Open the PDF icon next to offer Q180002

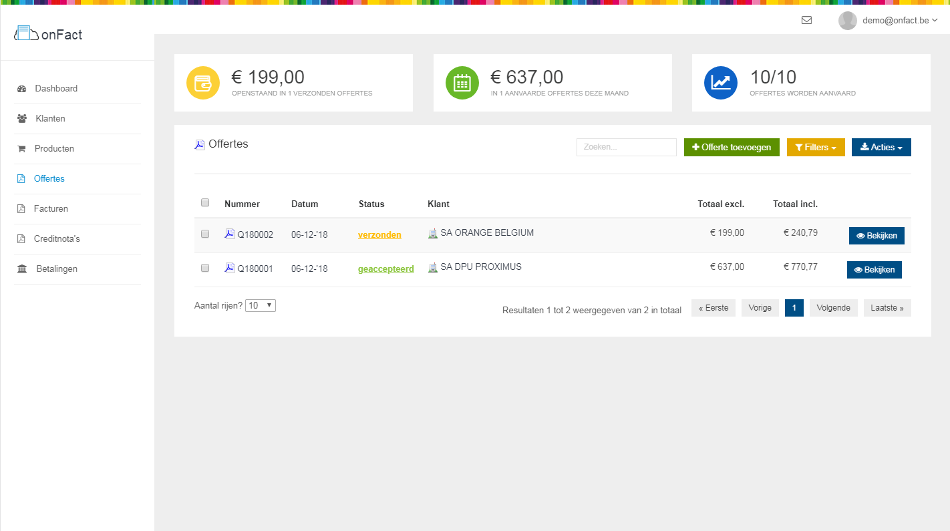point(229,233)
